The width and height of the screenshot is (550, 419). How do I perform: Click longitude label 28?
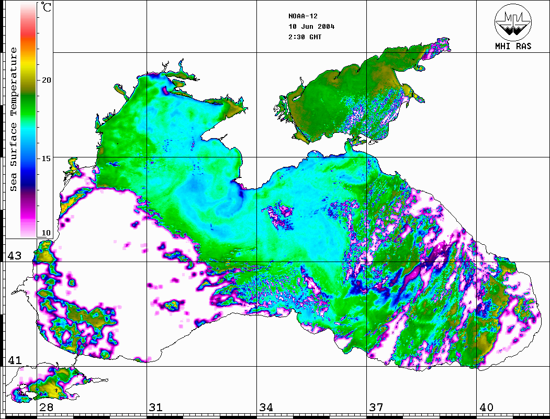tap(46, 407)
